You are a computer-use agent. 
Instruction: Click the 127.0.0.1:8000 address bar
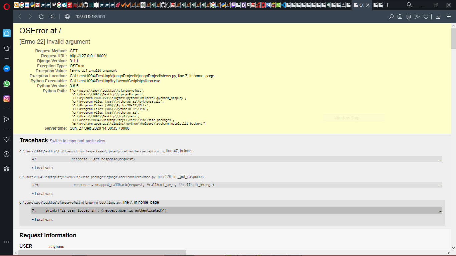click(x=90, y=17)
